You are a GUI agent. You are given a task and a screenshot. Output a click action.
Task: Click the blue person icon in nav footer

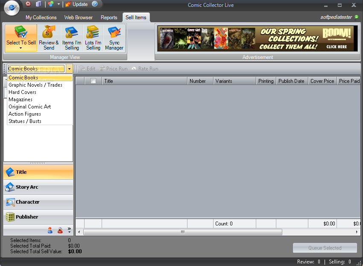(50, 230)
